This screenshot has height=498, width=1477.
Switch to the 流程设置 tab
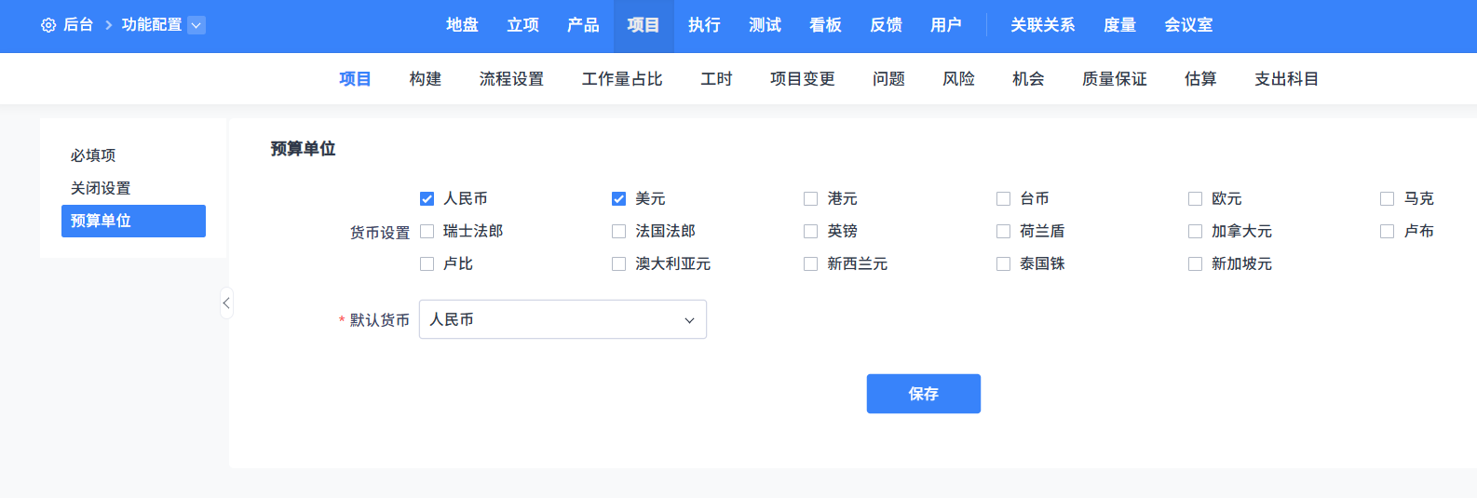point(511,79)
